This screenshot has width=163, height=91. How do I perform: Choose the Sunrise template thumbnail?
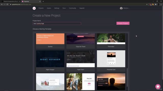coord(50,39)
